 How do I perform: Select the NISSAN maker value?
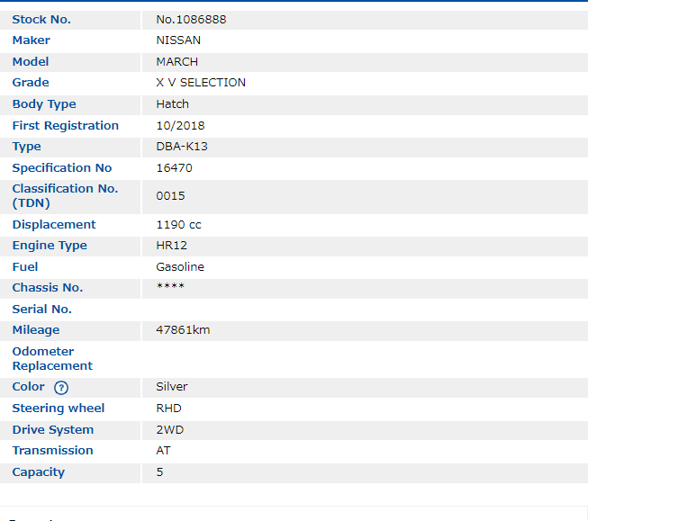coord(178,40)
